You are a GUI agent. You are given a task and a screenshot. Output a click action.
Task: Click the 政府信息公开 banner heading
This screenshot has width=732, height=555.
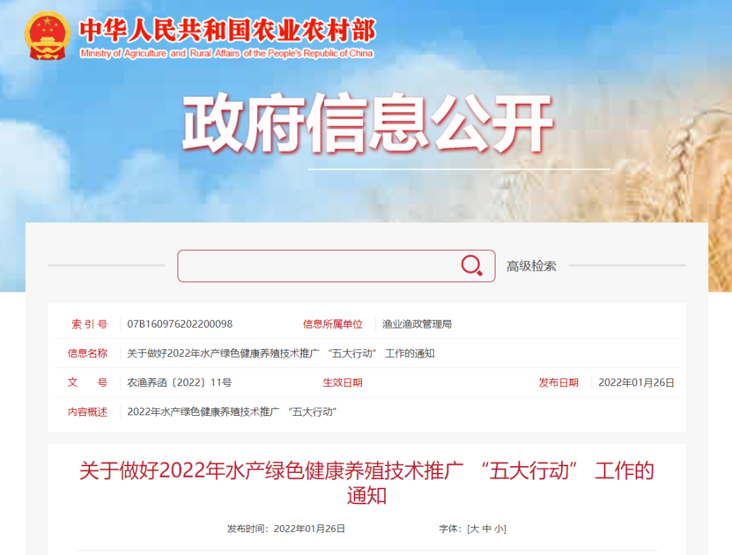368,123
